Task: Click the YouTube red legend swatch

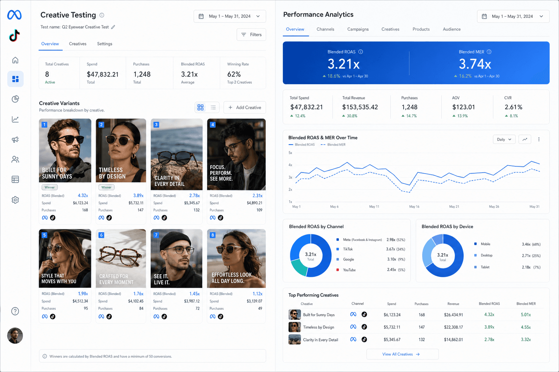Action: [338, 270]
